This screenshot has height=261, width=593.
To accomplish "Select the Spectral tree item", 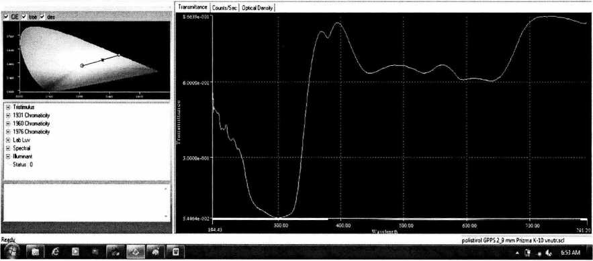I will pyautogui.click(x=21, y=148).
